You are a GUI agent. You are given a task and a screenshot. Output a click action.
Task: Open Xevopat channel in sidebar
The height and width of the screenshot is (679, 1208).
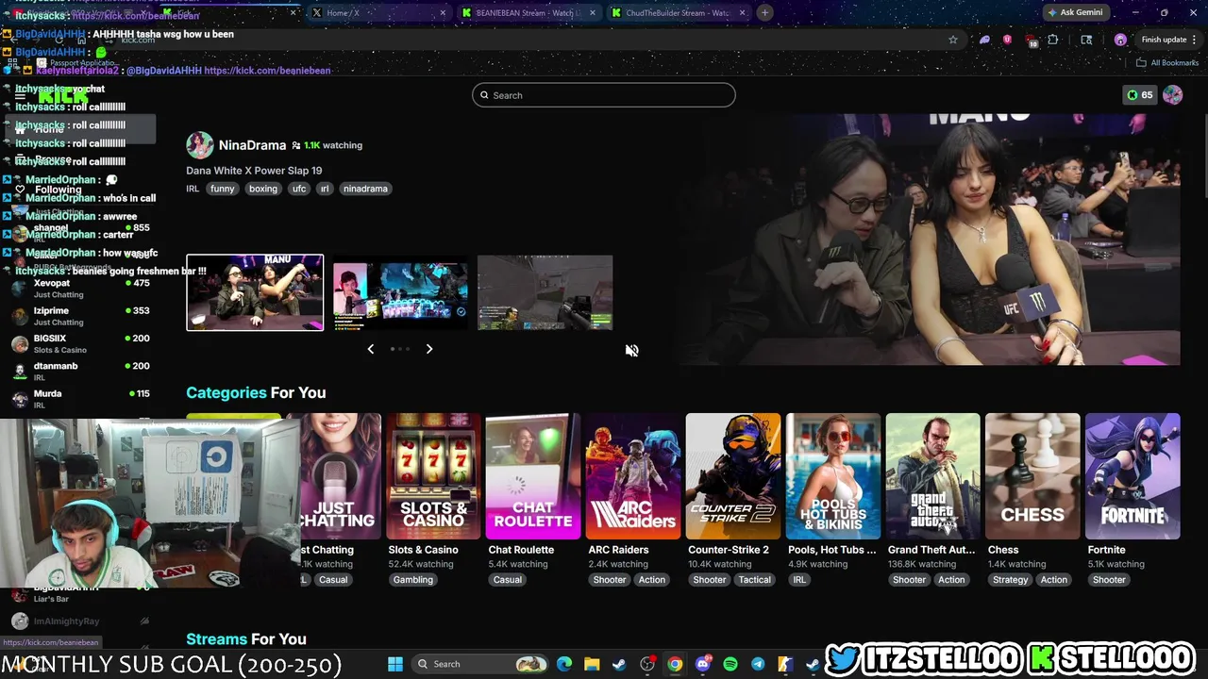tap(80, 289)
